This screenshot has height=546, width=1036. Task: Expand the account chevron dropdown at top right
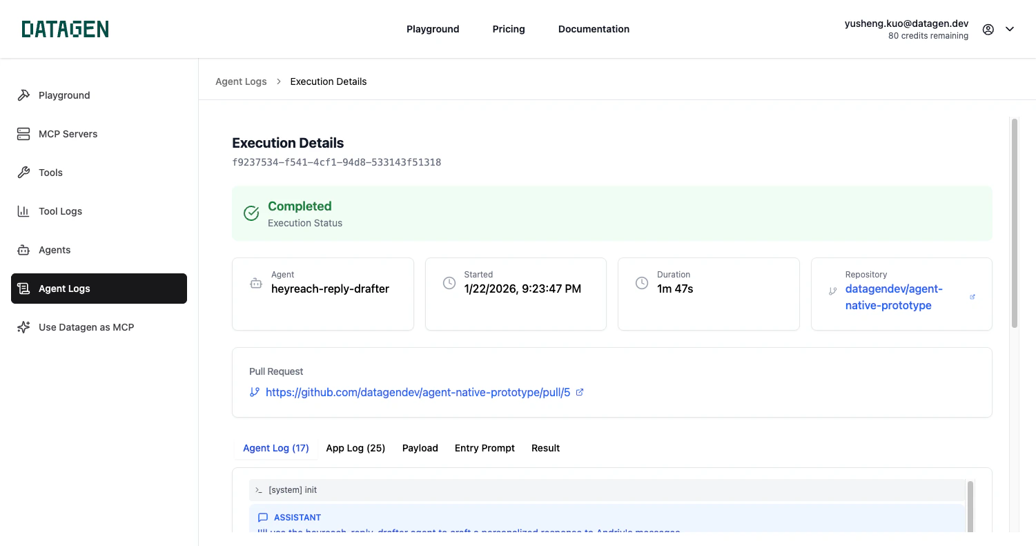click(x=1010, y=29)
